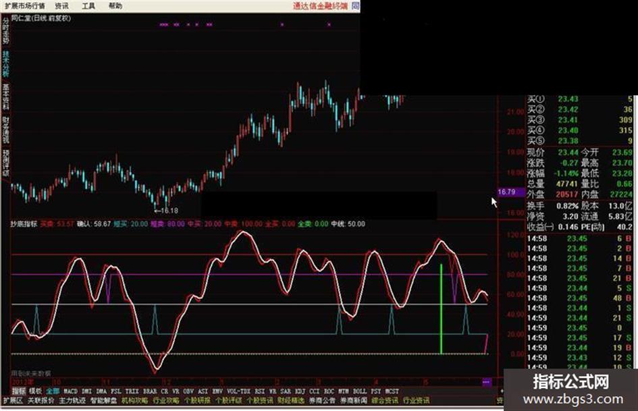The width and height of the screenshot is (638, 411).
Task: Click the blue icon beside 通达信金融终端
Action: click(x=355, y=5)
